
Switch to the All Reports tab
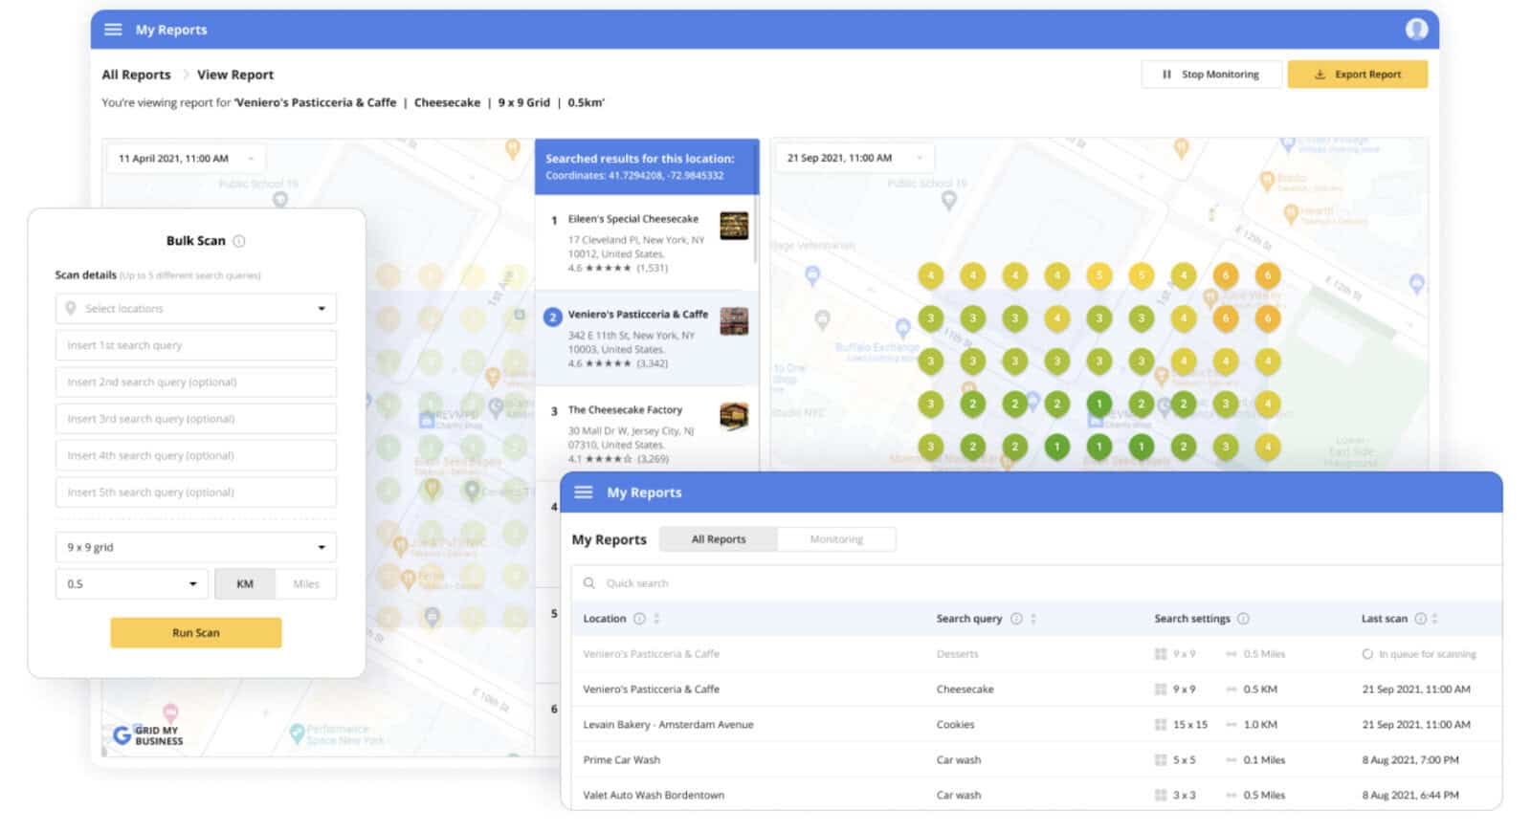coord(719,539)
